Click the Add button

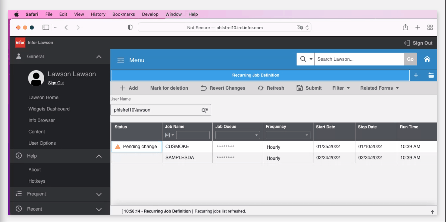(x=129, y=88)
